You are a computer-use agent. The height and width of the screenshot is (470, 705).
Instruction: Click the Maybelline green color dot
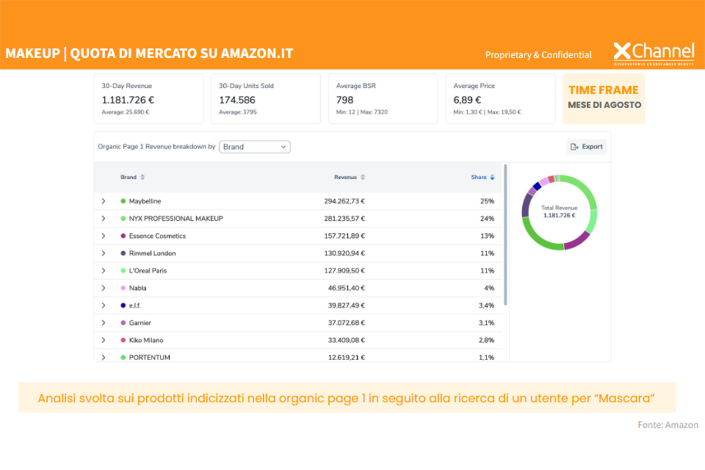click(123, 201)
